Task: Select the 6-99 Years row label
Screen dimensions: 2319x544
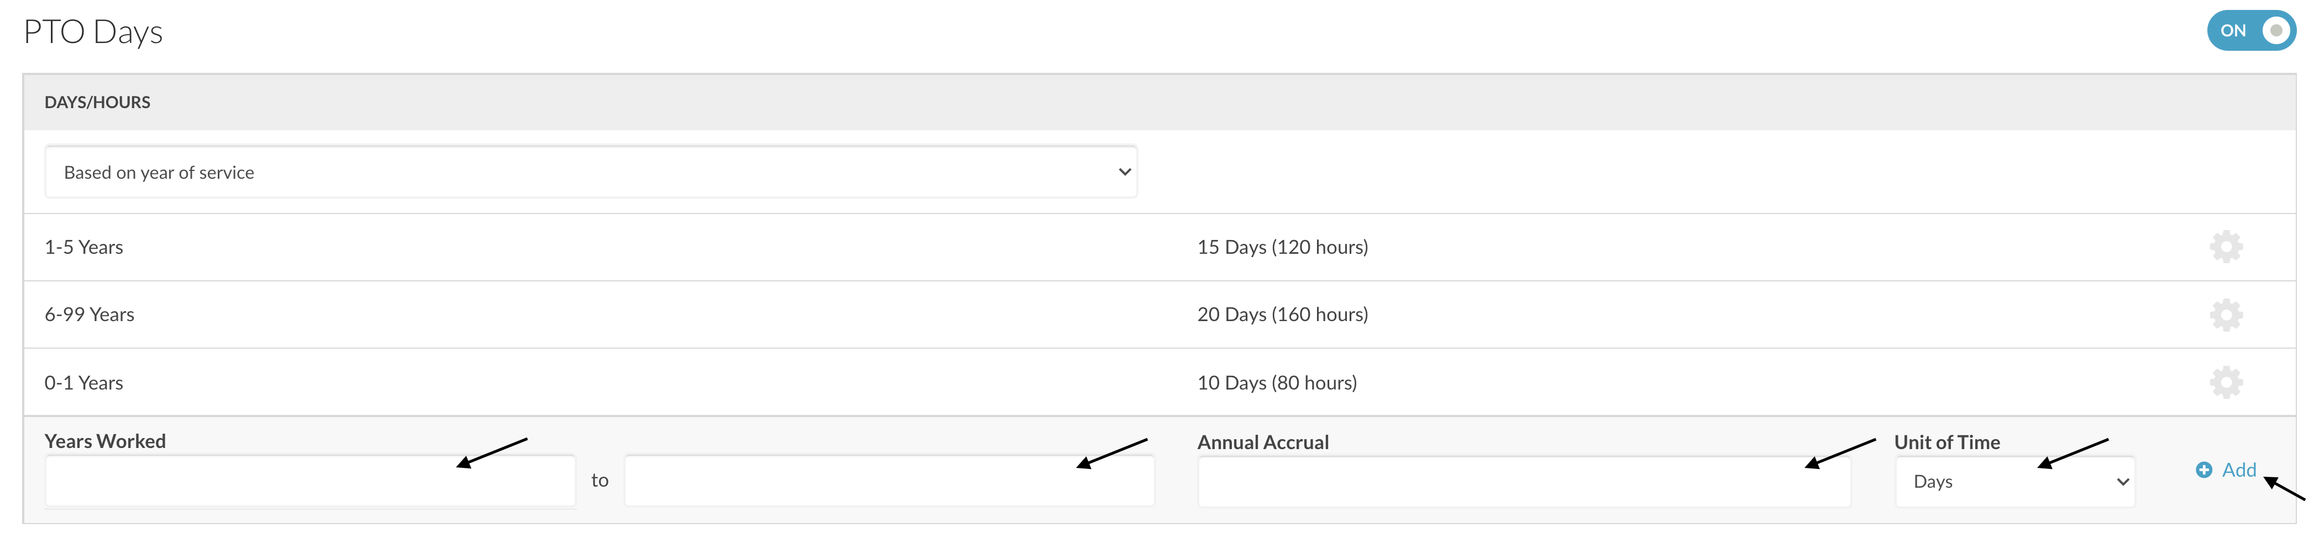Action: pyautogui.click(x=89, y=314)
